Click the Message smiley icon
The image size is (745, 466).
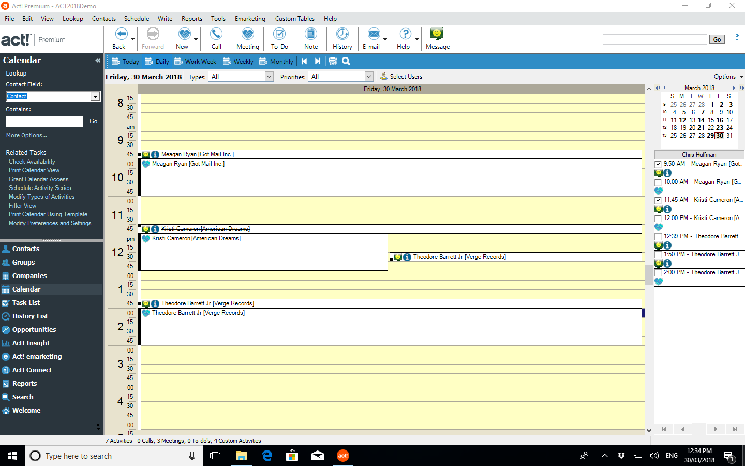point(437,34)
